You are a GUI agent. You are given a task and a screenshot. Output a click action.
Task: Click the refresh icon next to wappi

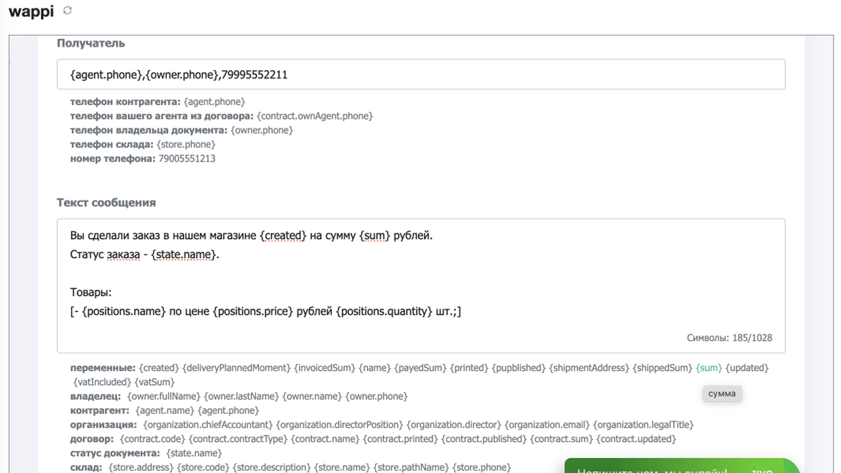tap(68, 11)
